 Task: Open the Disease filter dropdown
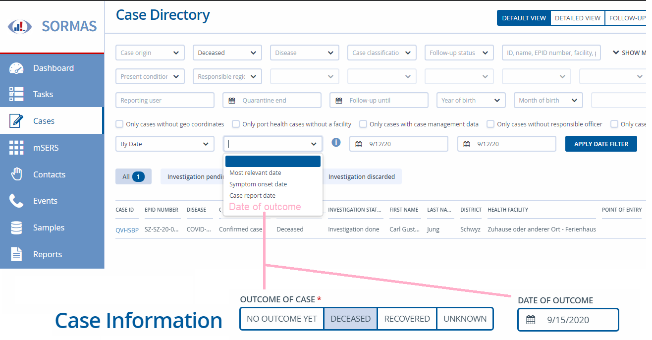click(x=305, y=53)
